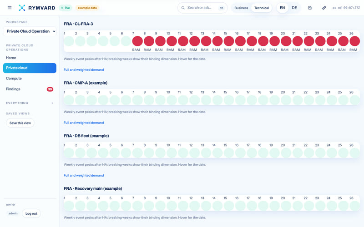
Task: Open the hamburger navigation menu
Action: pos(10,8)
